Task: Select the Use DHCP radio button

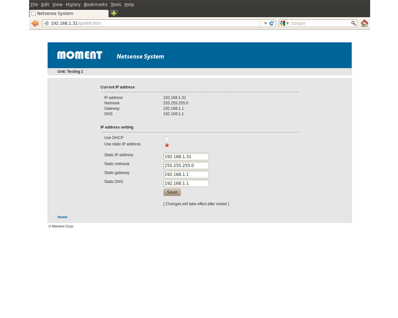Action: tap(167, 139)
